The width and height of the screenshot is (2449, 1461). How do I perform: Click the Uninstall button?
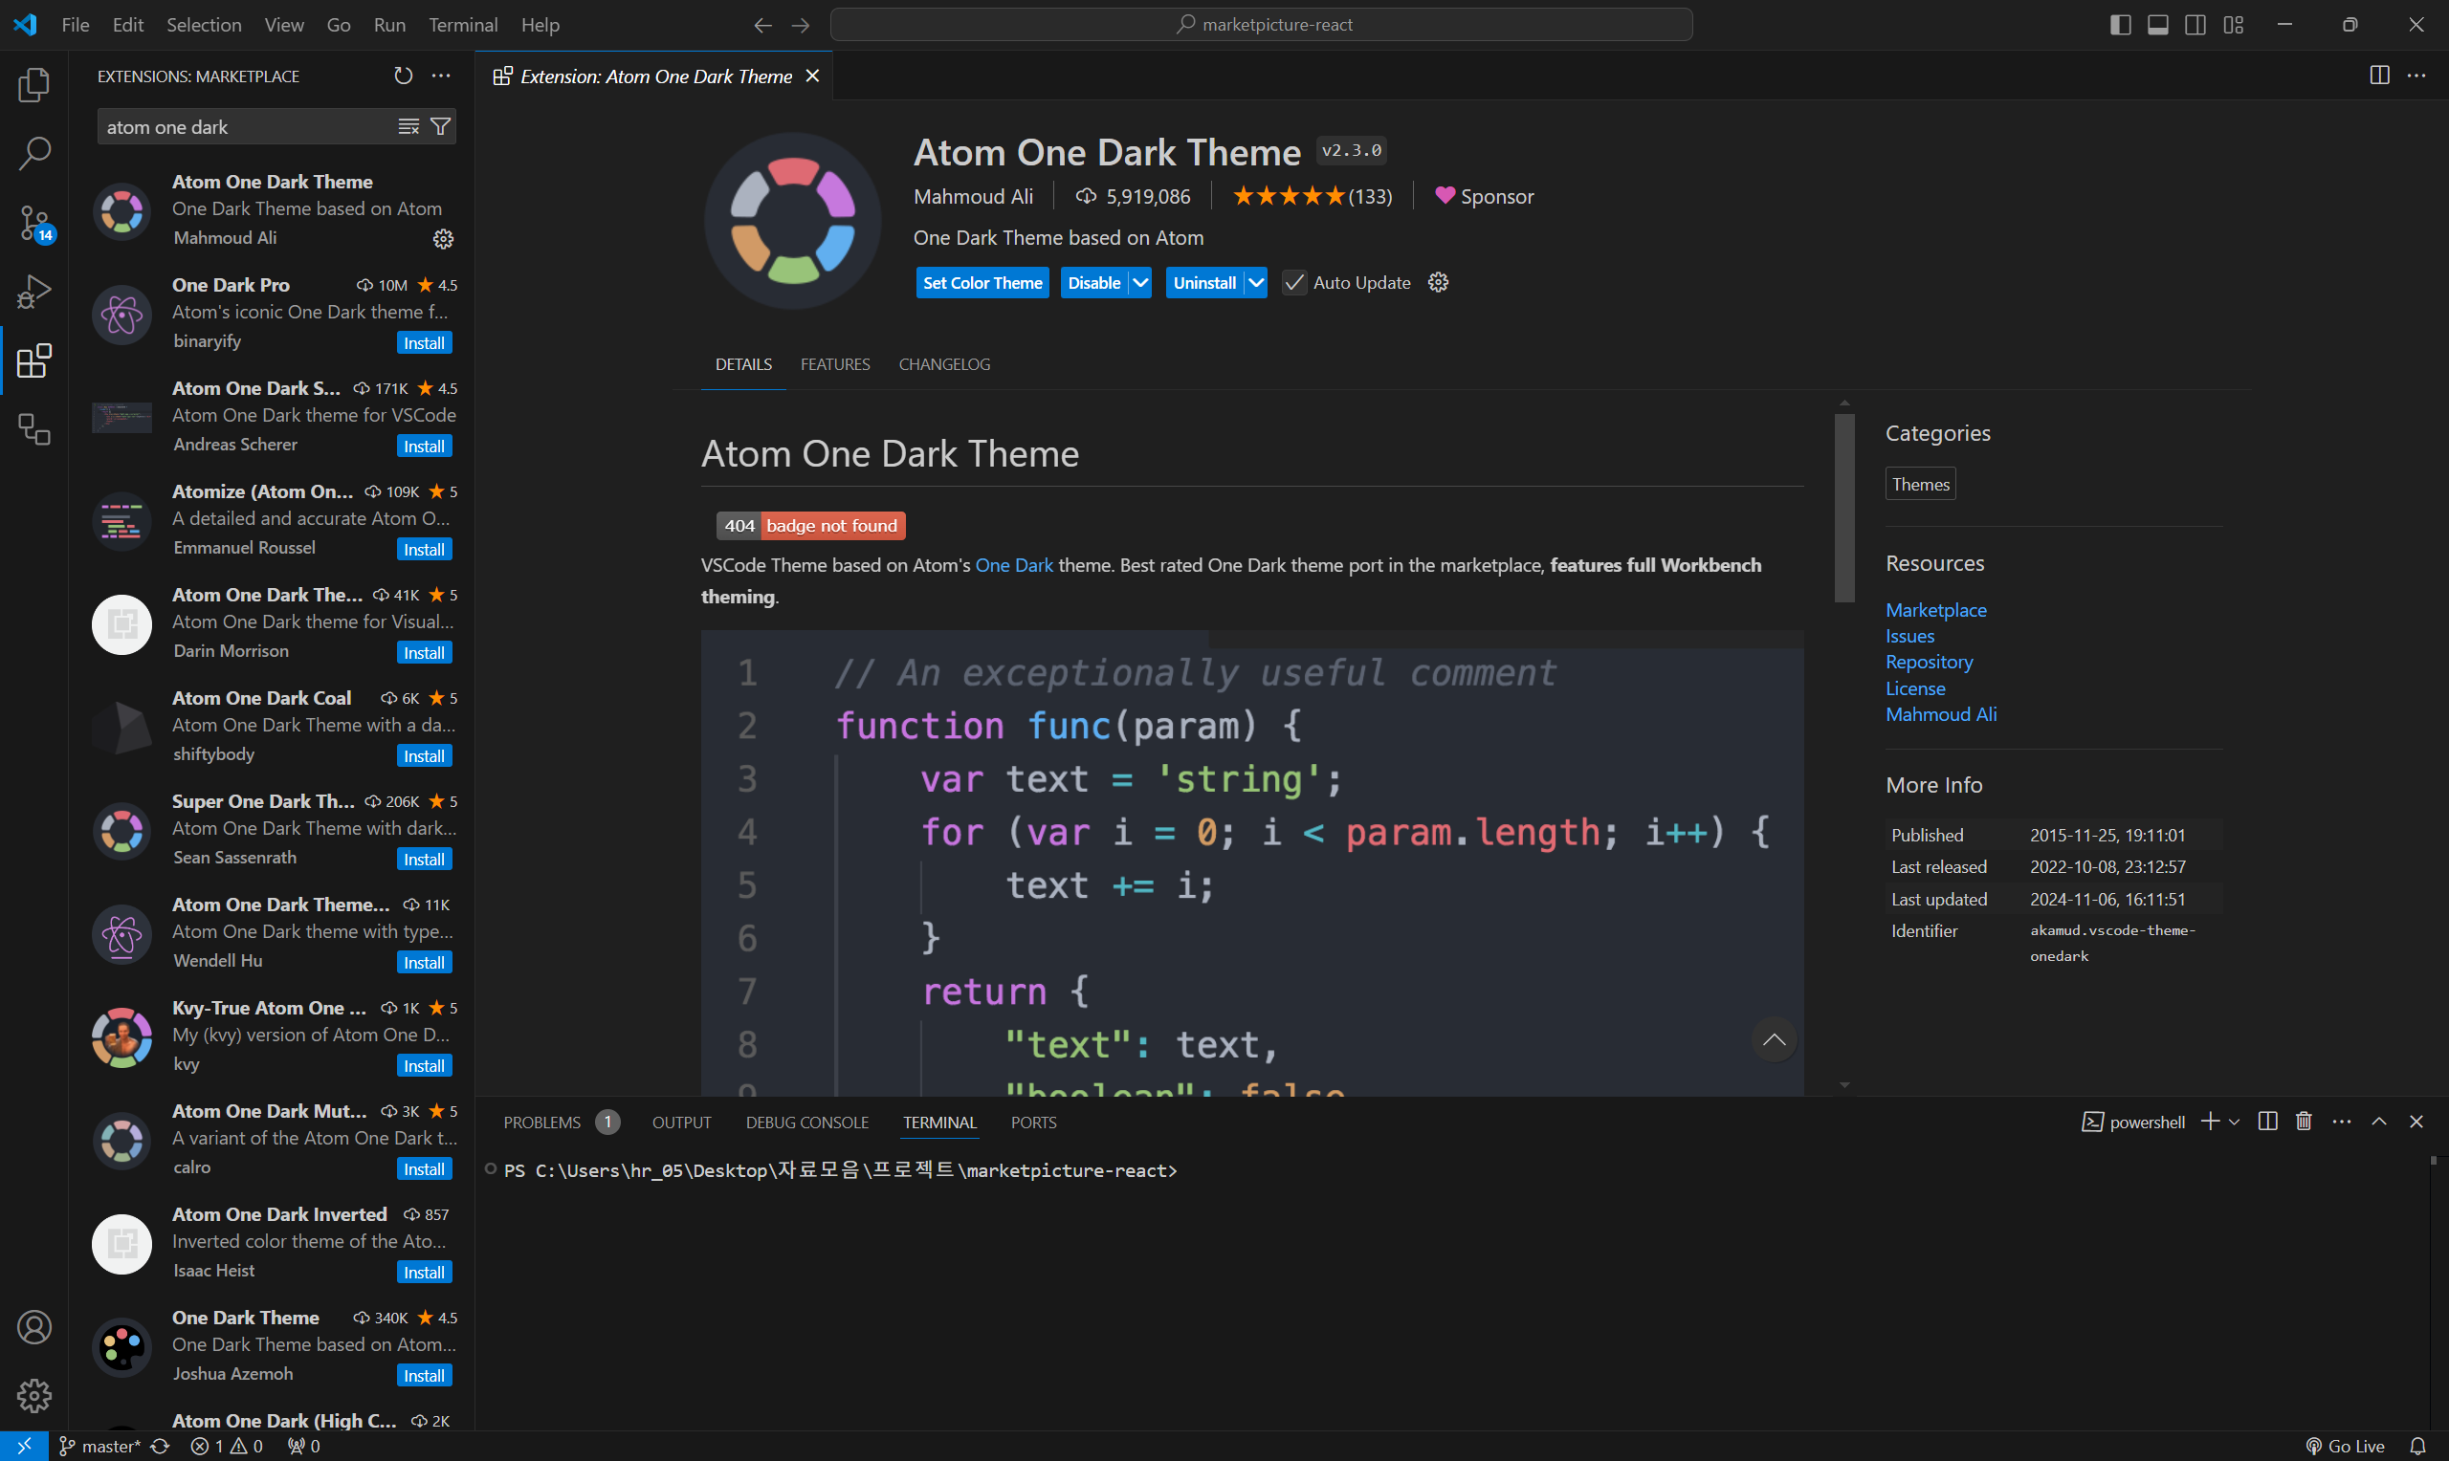[x=1204, y=283]
